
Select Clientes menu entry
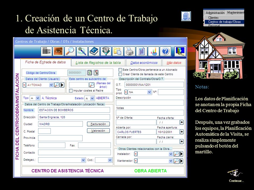tap(213, 18)
